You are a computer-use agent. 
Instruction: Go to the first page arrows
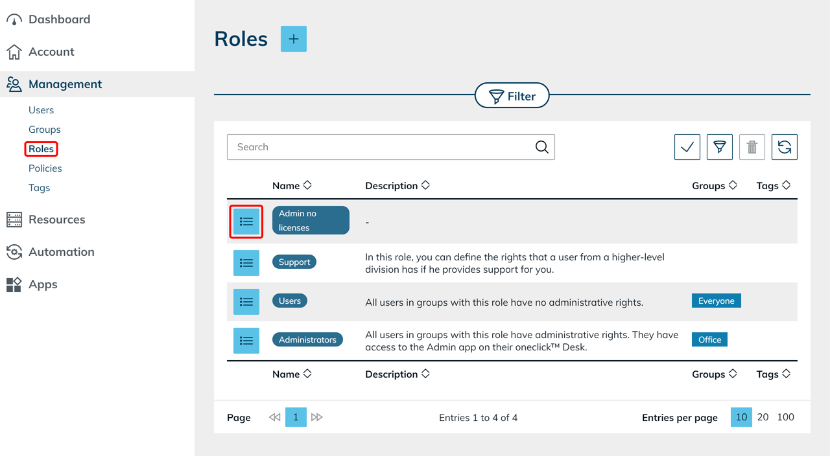click(275, 418)
